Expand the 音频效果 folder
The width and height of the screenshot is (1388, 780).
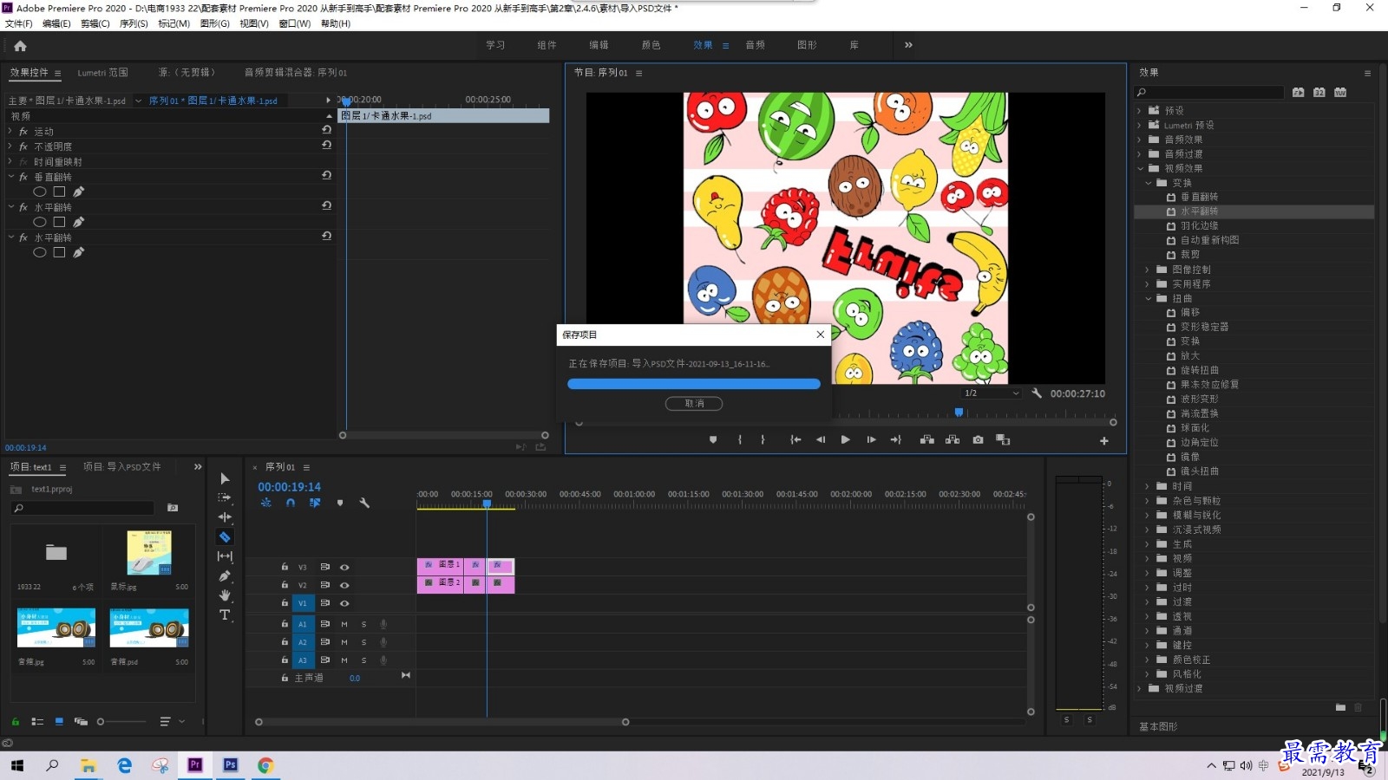point(1140,140)
